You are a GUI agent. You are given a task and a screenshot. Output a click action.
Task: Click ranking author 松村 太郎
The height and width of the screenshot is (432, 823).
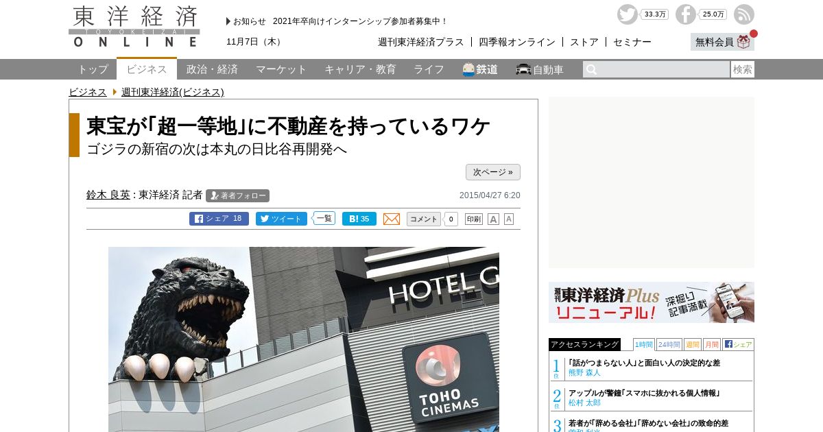(584, 403)
